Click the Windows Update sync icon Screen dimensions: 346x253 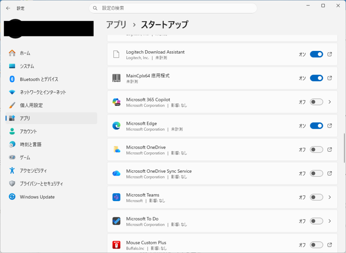coord(12,197)
